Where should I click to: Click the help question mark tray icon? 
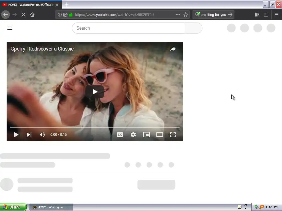(239, 207)
